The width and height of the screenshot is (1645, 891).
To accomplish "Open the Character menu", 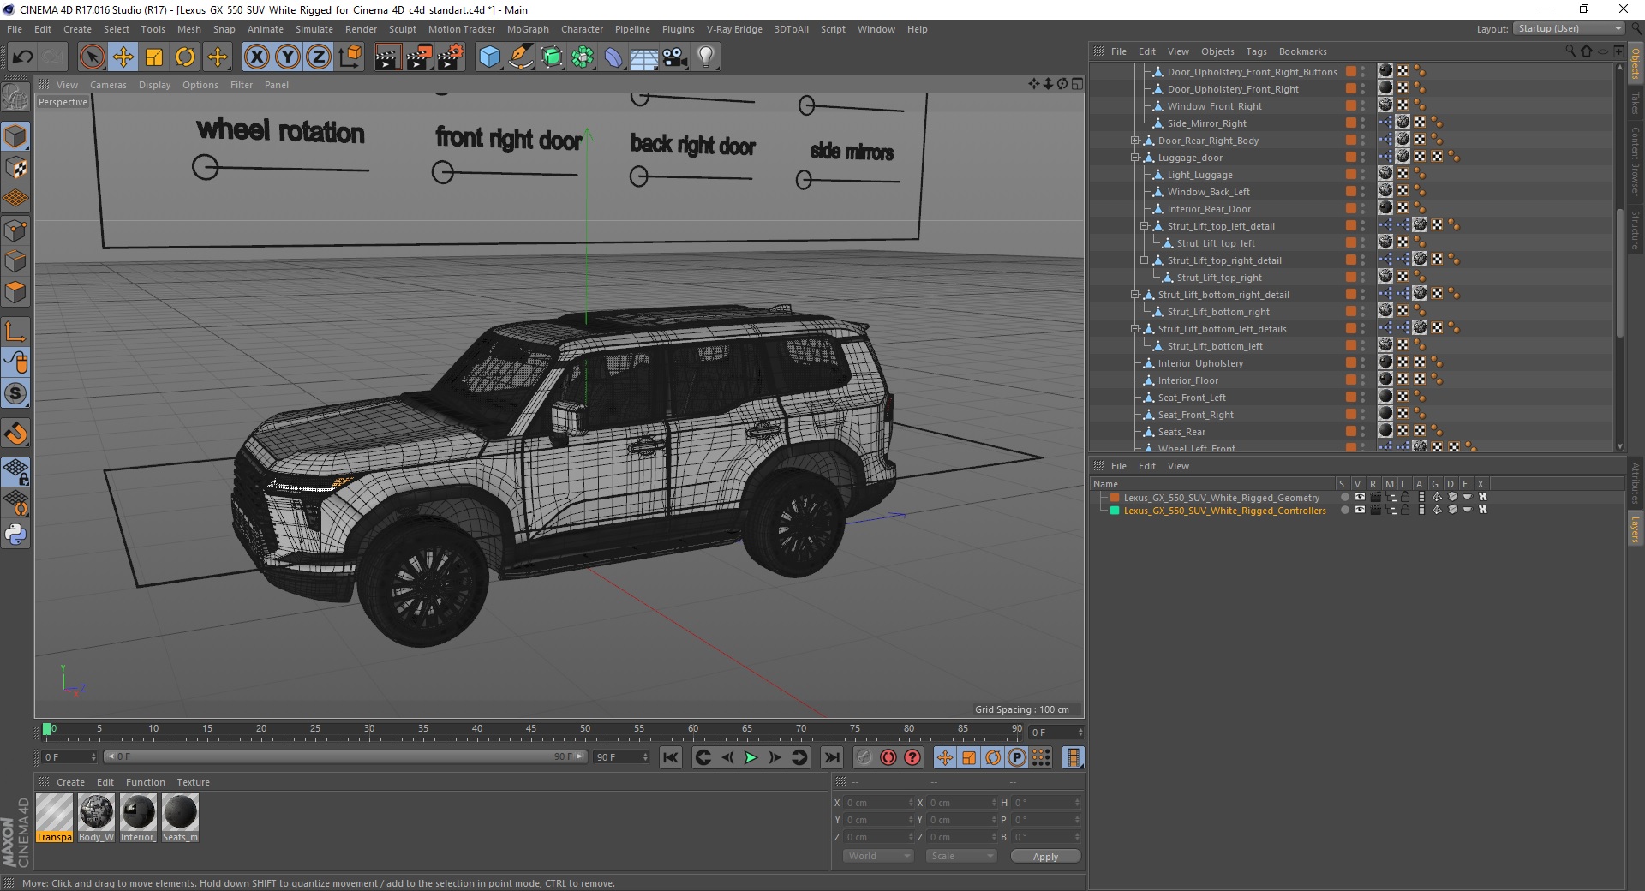I will coord(582,29).
